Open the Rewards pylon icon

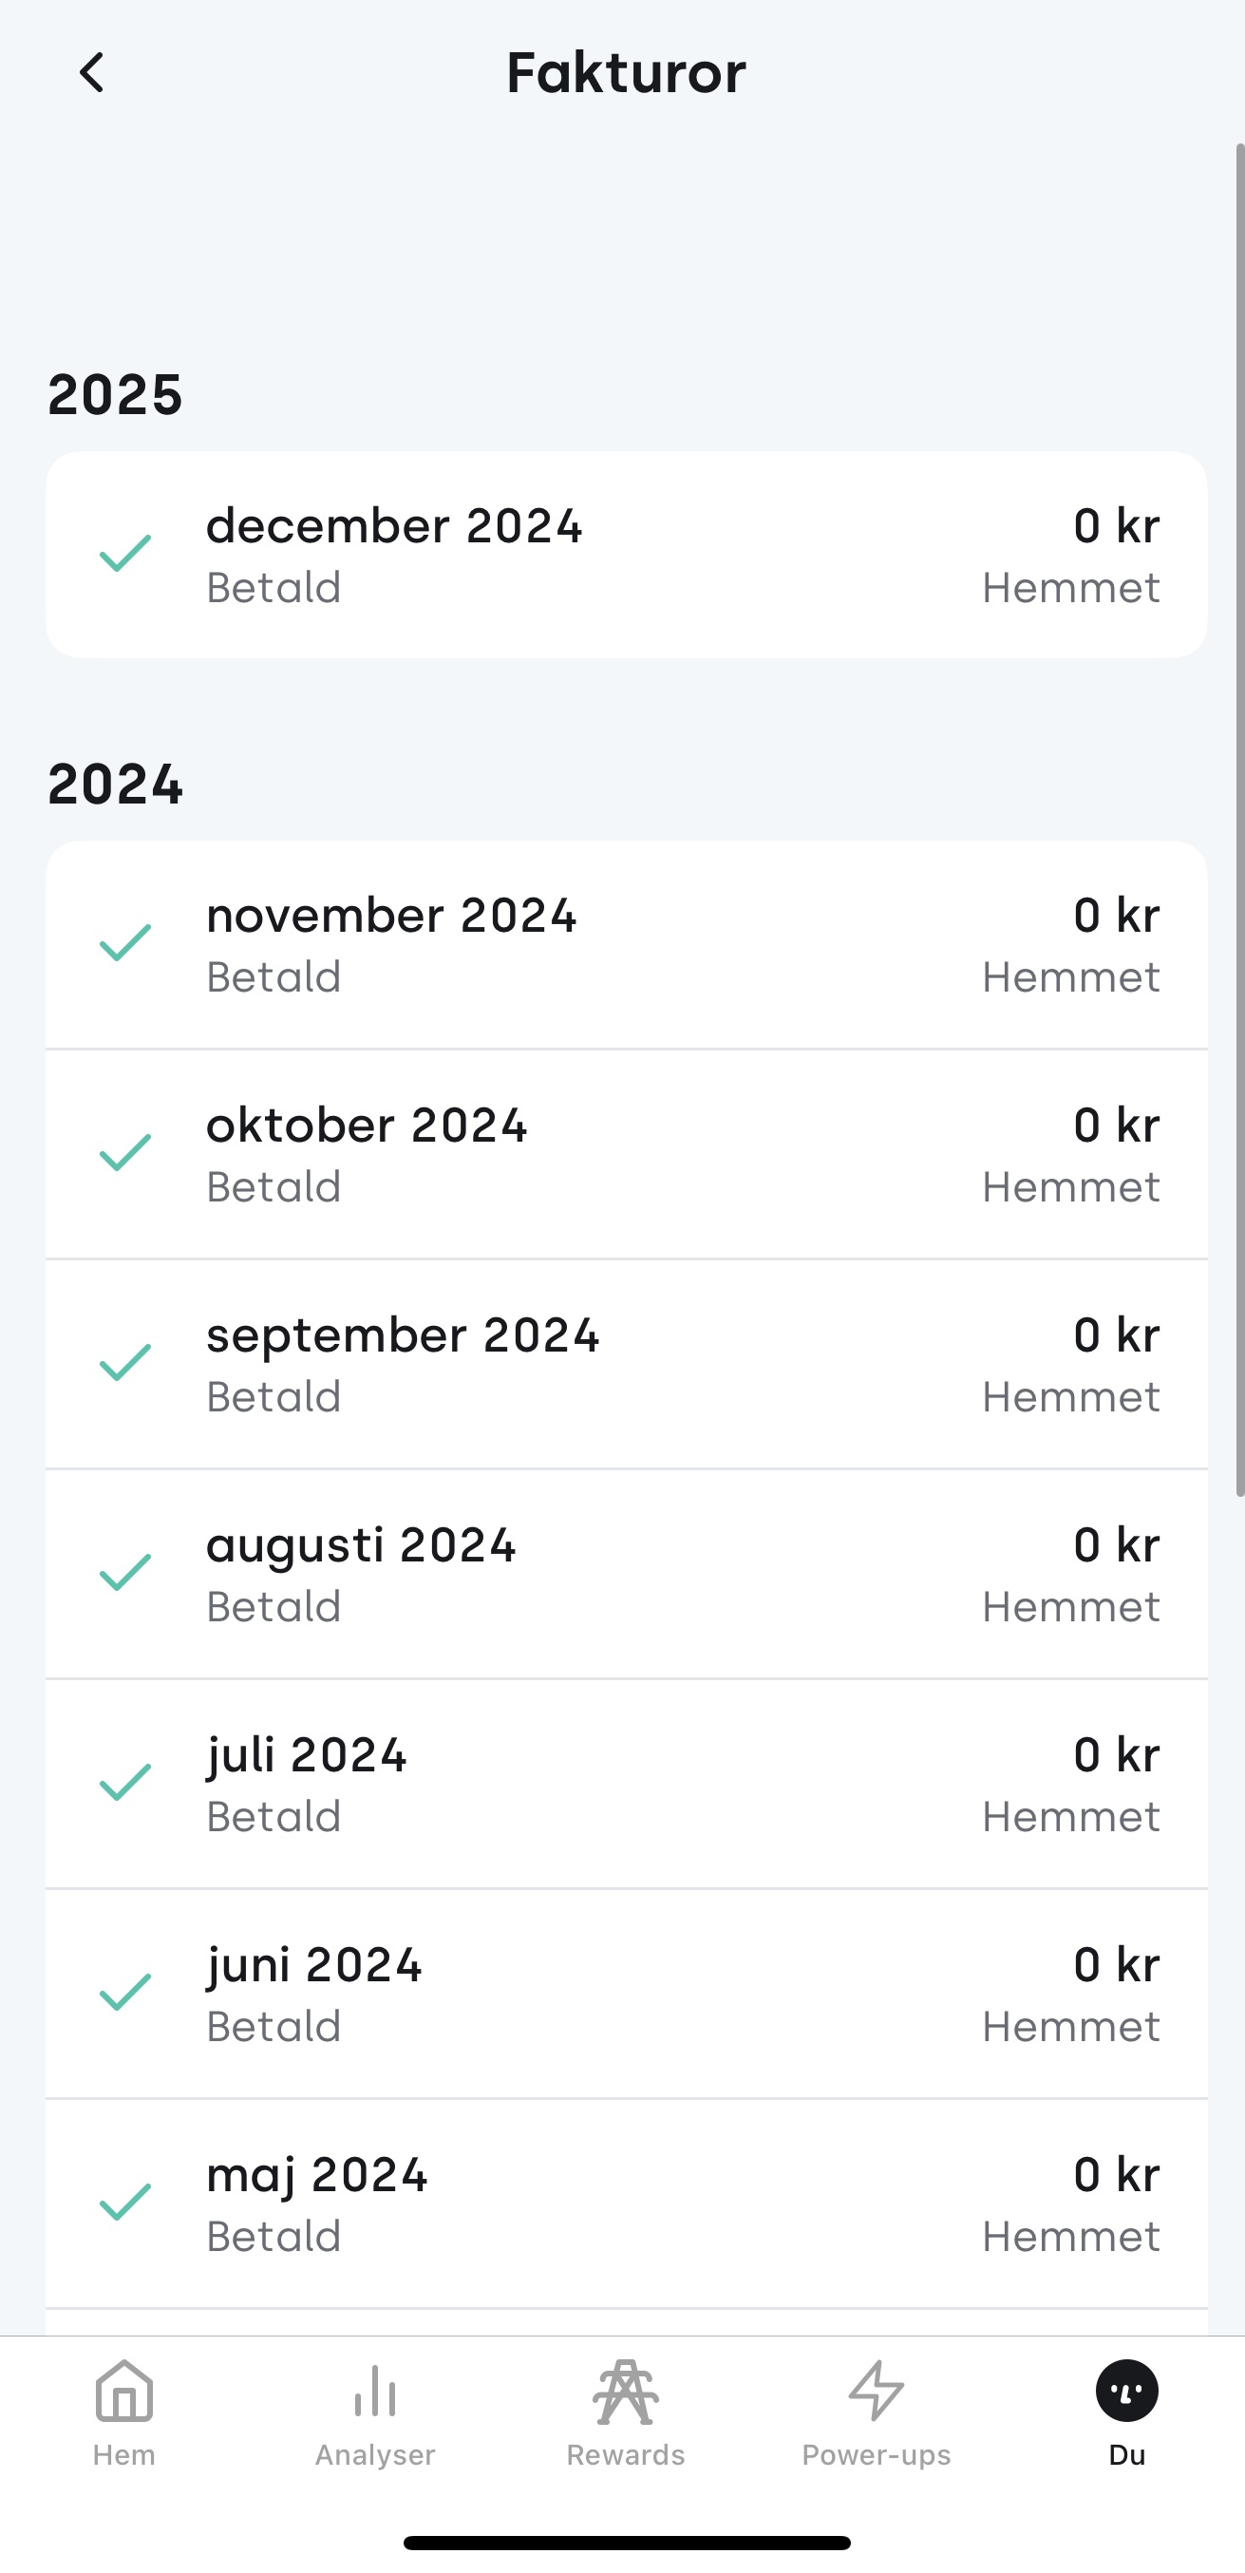point(626,2392)
